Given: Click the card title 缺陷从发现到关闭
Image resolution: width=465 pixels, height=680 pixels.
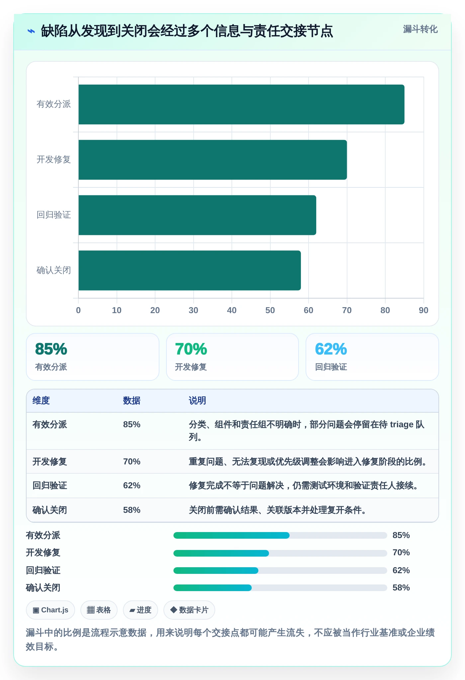Looking at the screenshot, I should (187, 31).
